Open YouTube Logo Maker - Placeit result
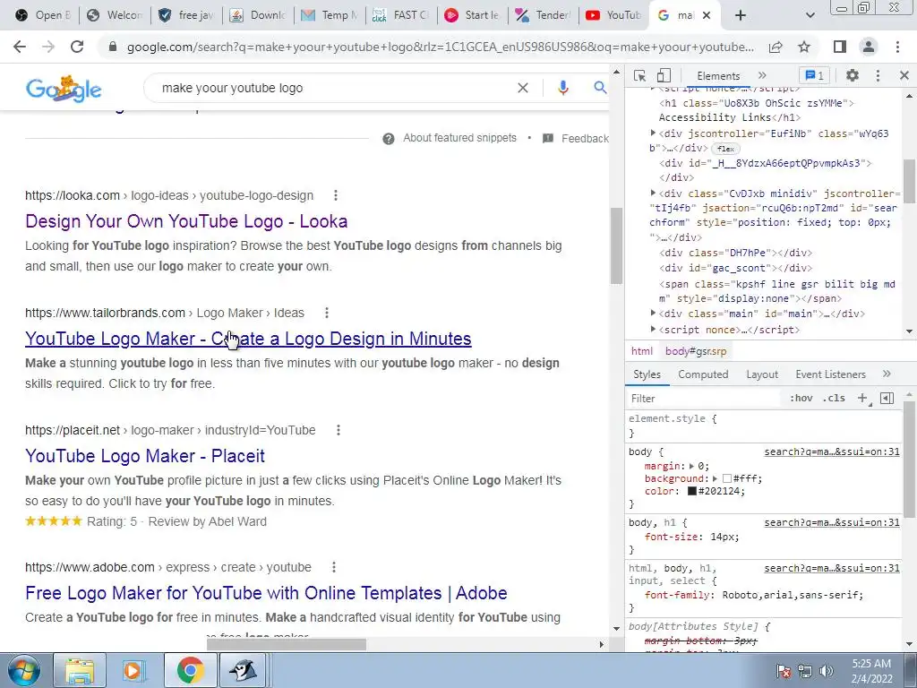 point(145,456)
